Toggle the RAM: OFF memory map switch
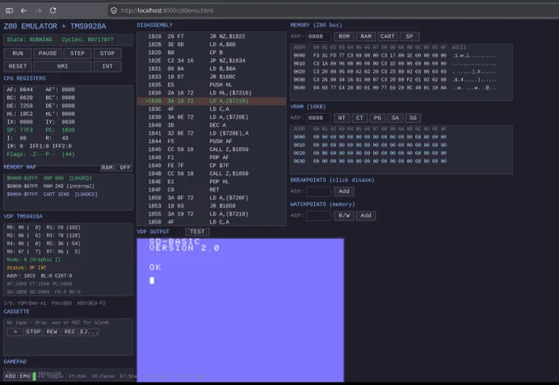The height and width of the screenshot is (385, 559). click(x=116, y=167)
